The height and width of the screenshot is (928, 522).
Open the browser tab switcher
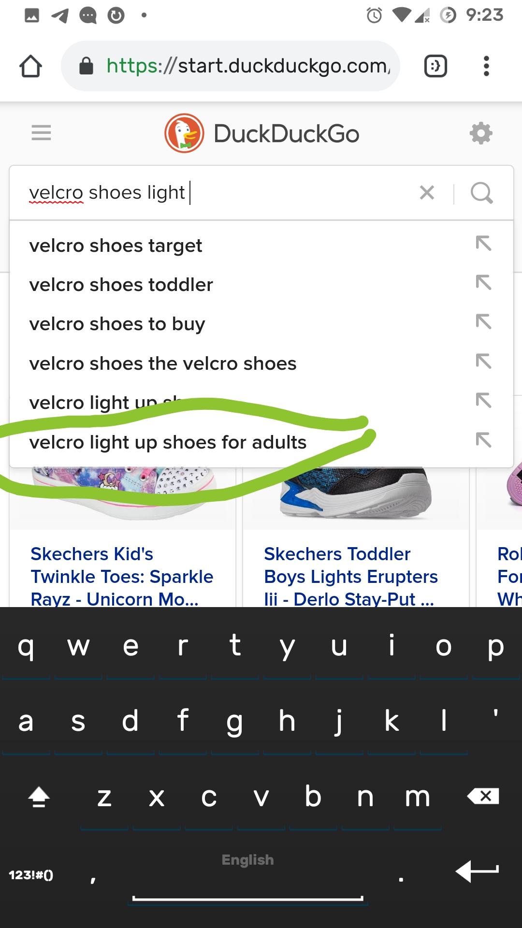pos(435,66)
